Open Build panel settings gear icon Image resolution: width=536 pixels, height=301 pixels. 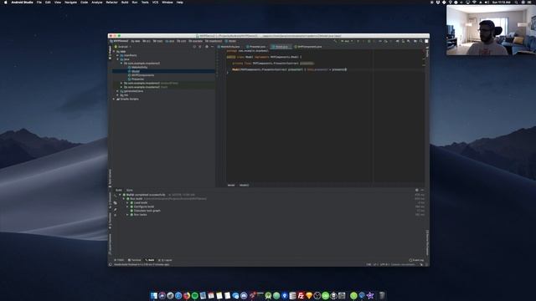417,190
